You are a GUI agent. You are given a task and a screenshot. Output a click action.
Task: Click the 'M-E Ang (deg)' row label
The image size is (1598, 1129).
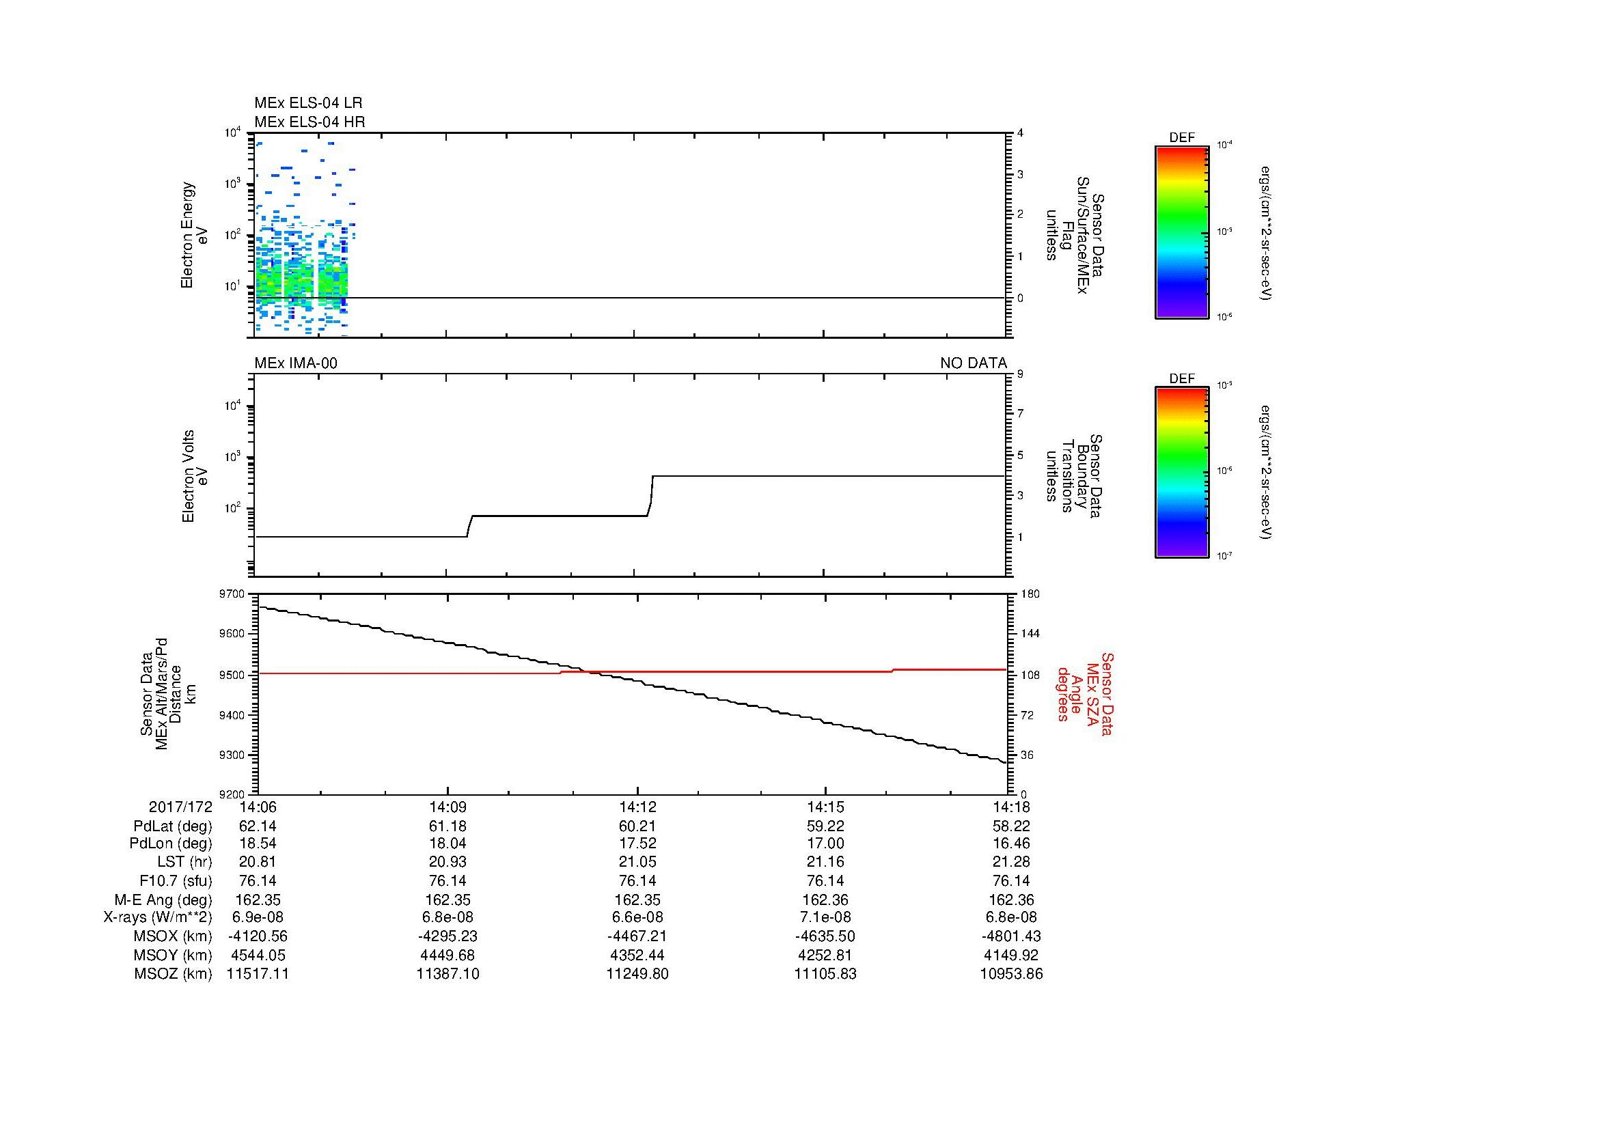coord(165,900)
